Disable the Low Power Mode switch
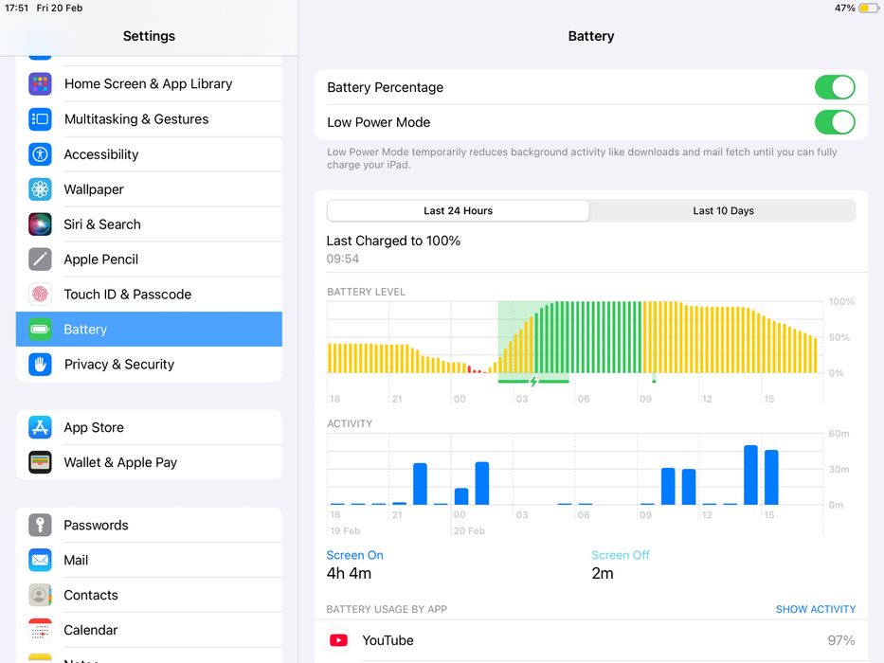 click(835, 122)
